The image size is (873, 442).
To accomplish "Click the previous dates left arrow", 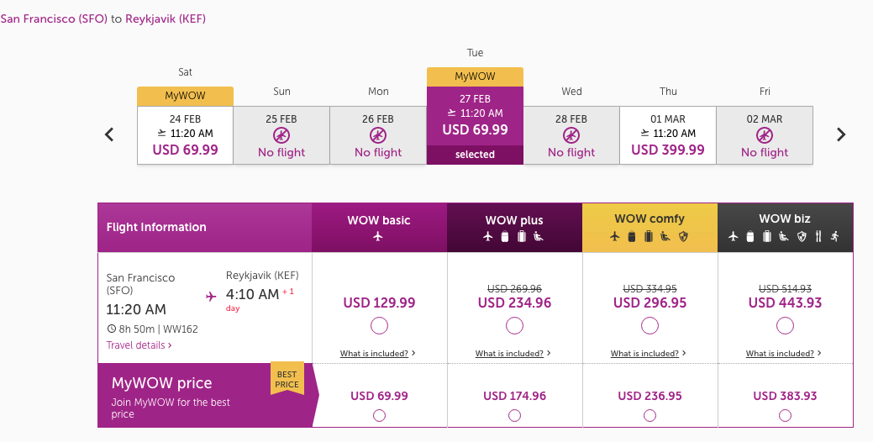I will pos(109,134).
